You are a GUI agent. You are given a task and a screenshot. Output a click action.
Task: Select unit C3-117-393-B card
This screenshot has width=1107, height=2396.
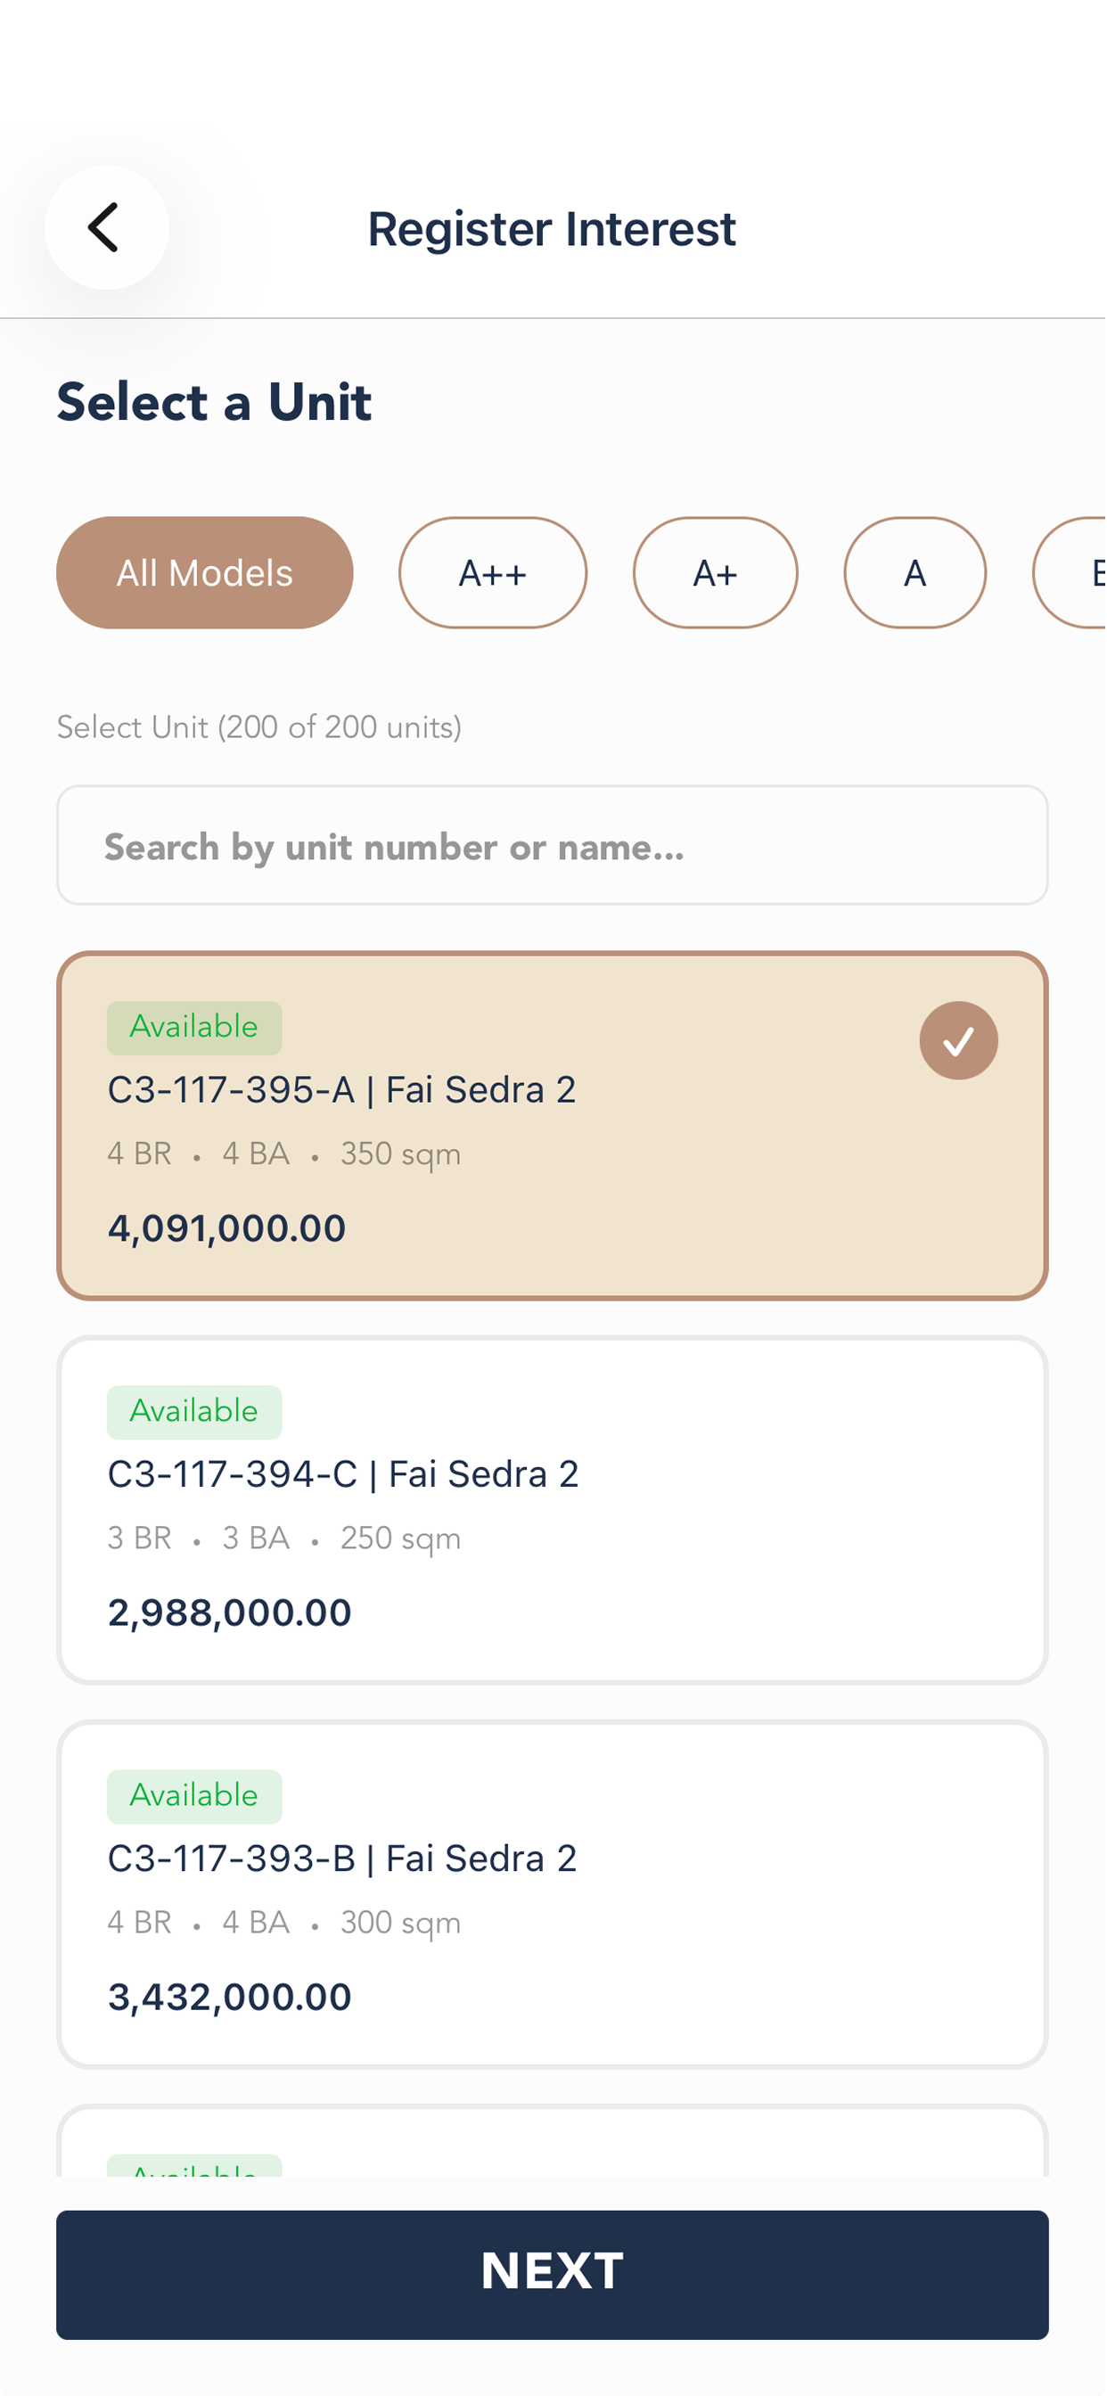(x=553, y=1895)
